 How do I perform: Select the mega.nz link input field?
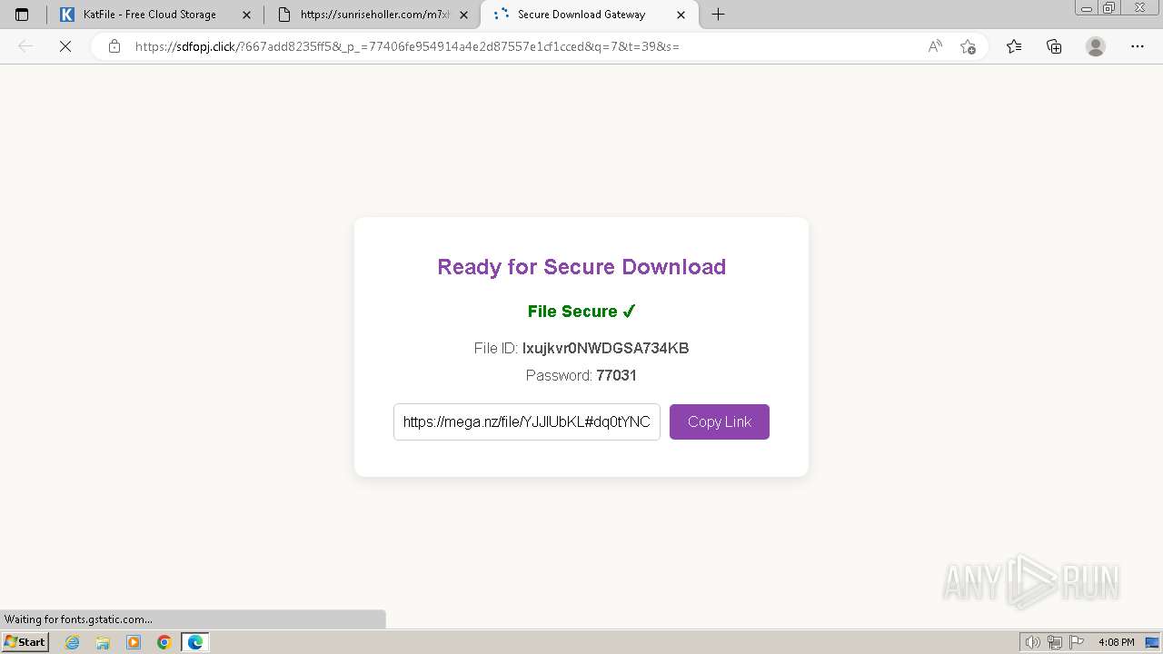[x=527, y=421]
